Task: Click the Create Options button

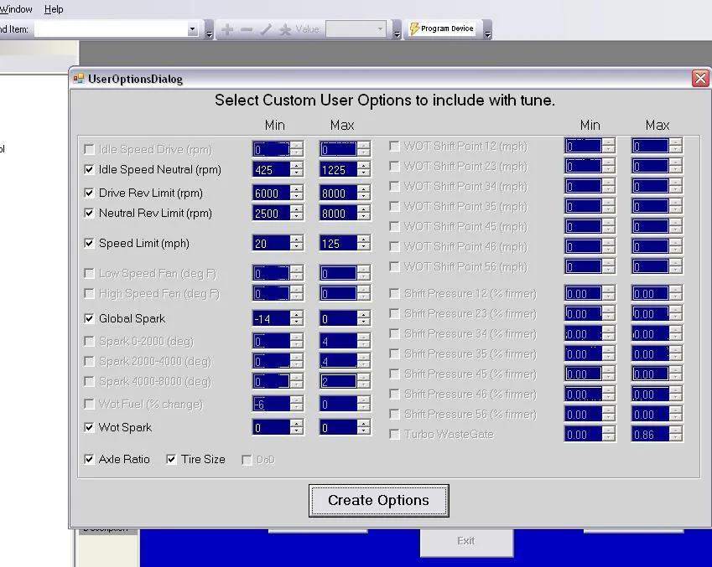Action: (379, 501)
